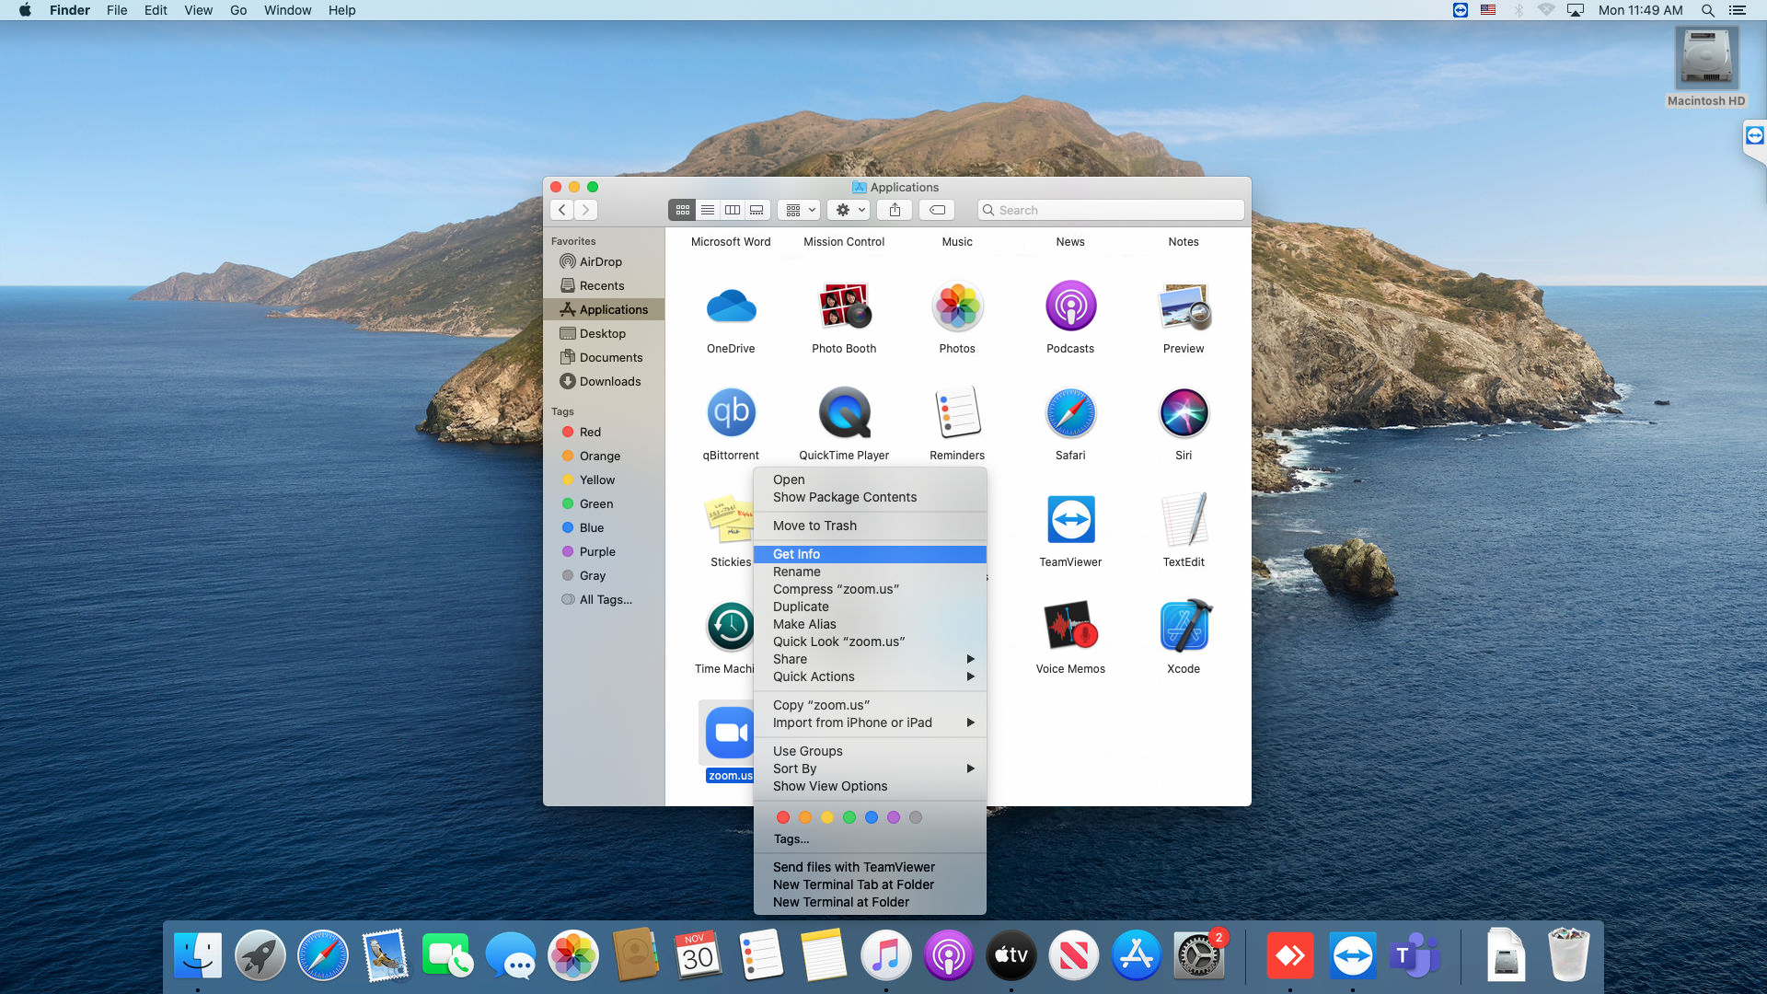This screenshot has height=994, width=1767.
Task: Select the Siri app icon
Action: click(x=1184, y=414)
